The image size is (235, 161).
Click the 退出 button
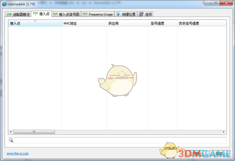pos(218,153)
